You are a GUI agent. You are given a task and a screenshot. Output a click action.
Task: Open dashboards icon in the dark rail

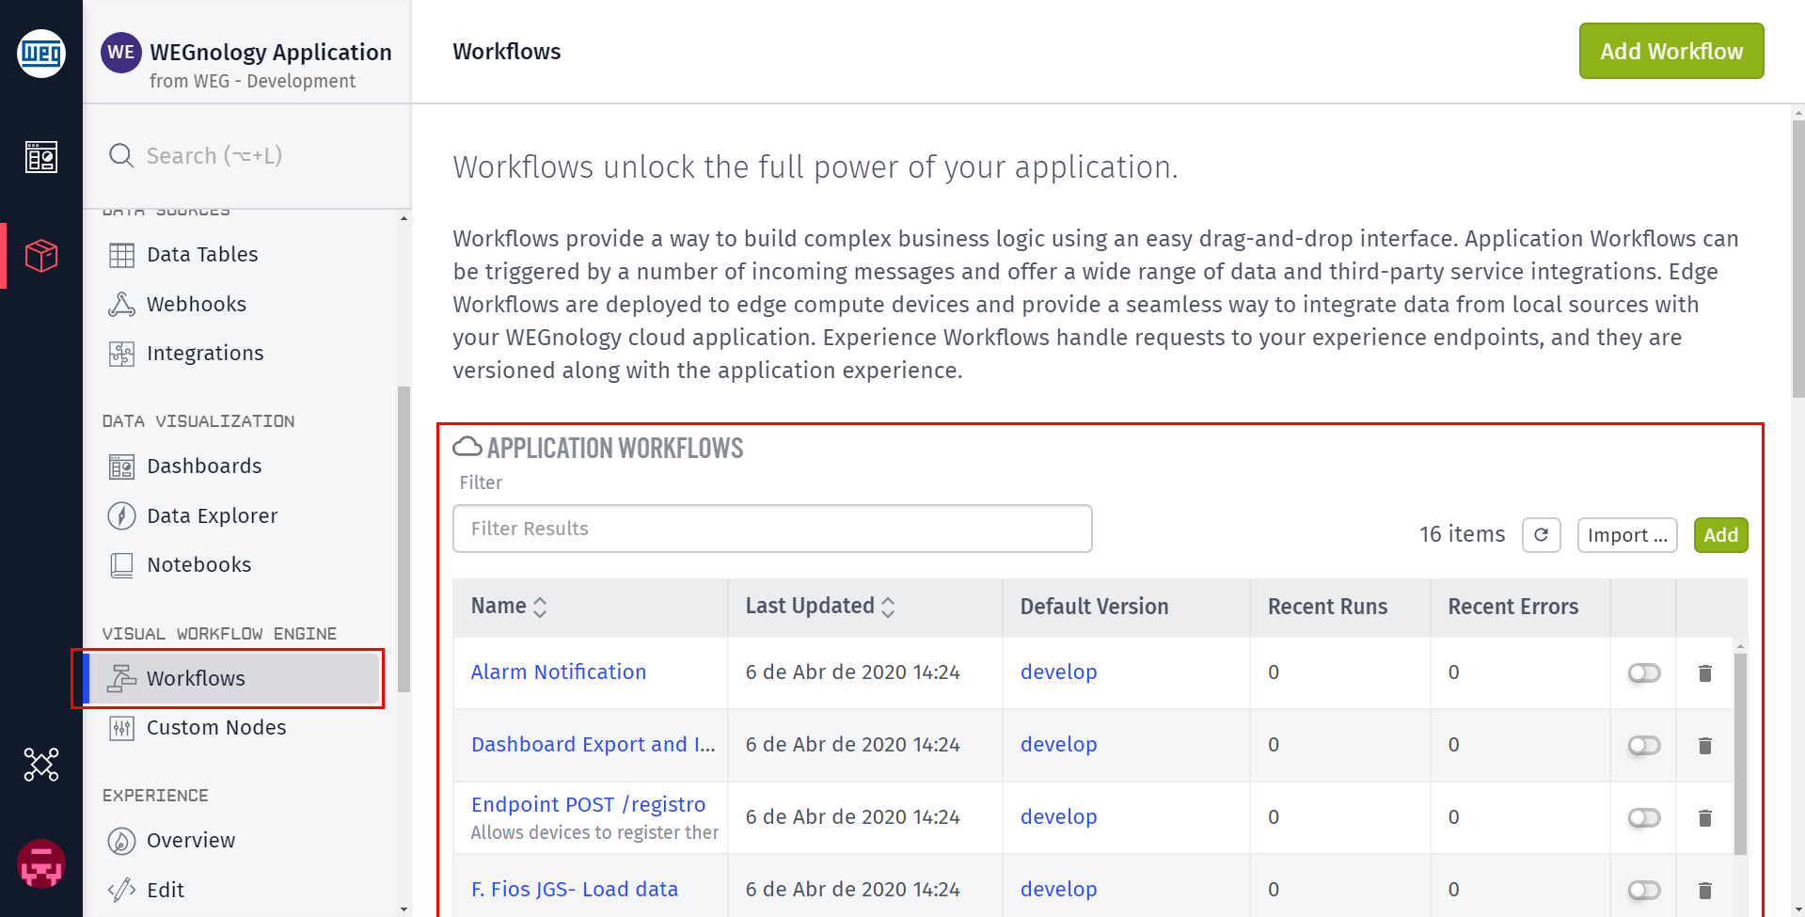click(41, 157)
